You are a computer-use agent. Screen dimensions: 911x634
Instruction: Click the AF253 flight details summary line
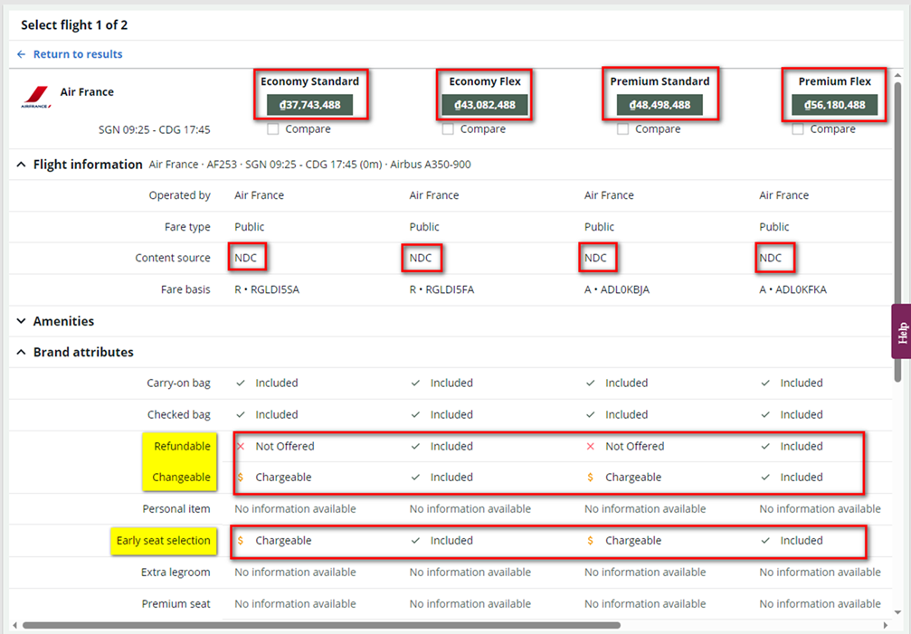click(x=309, y=165)
